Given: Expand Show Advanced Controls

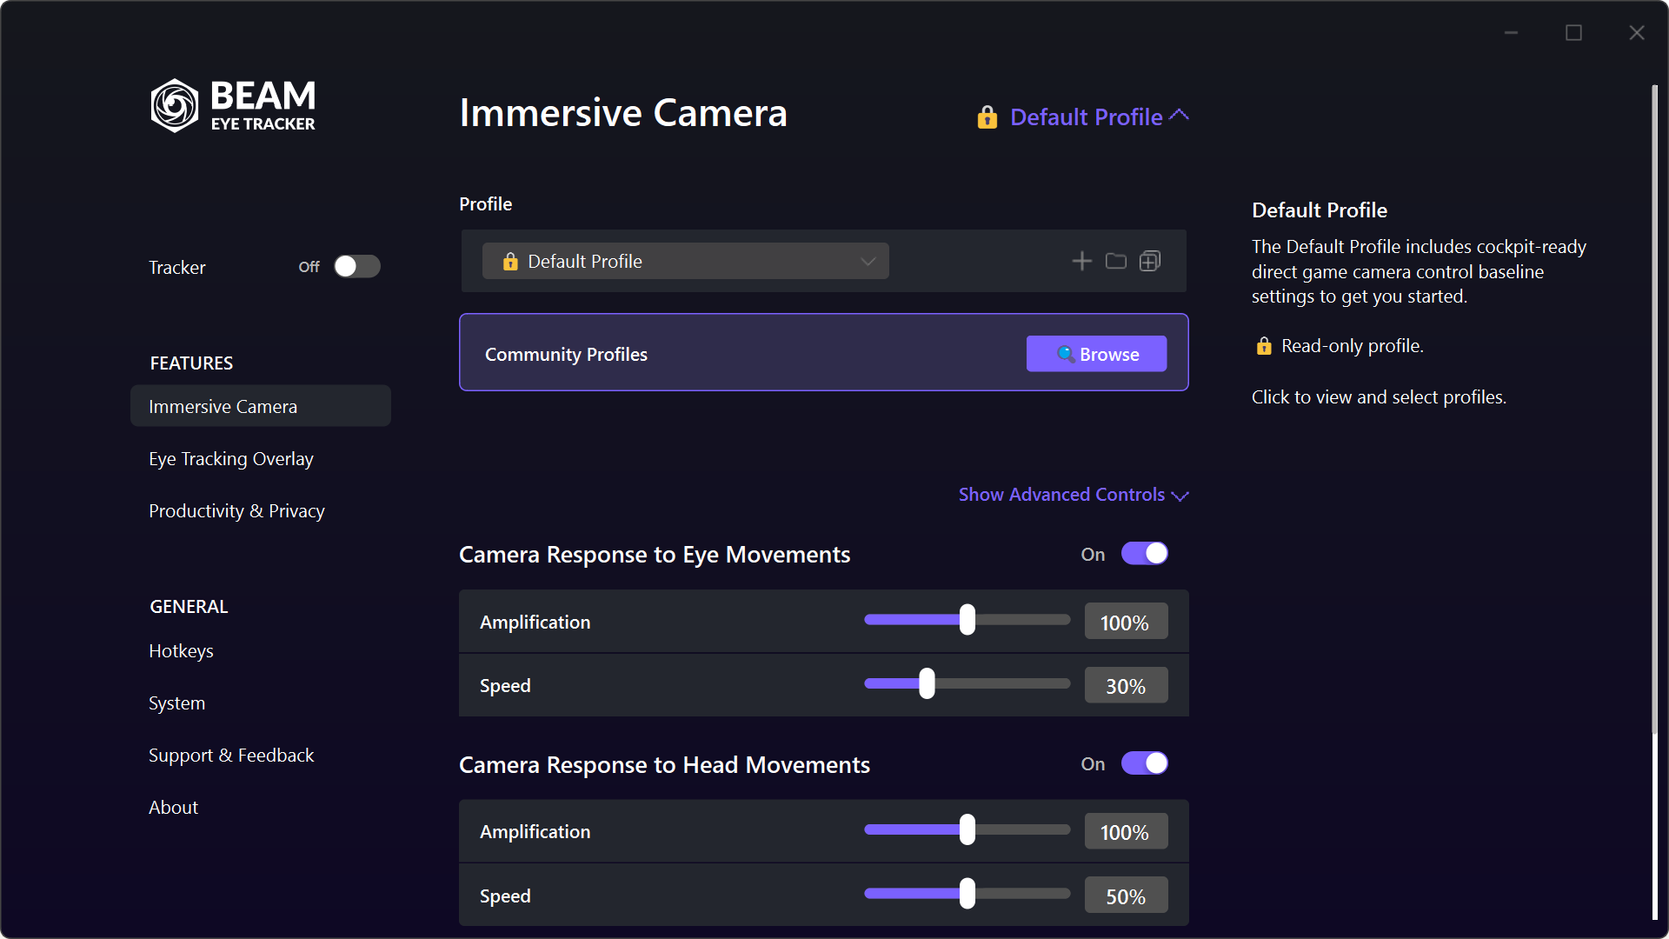Looking at the screenshot, I should (1074, 495).
